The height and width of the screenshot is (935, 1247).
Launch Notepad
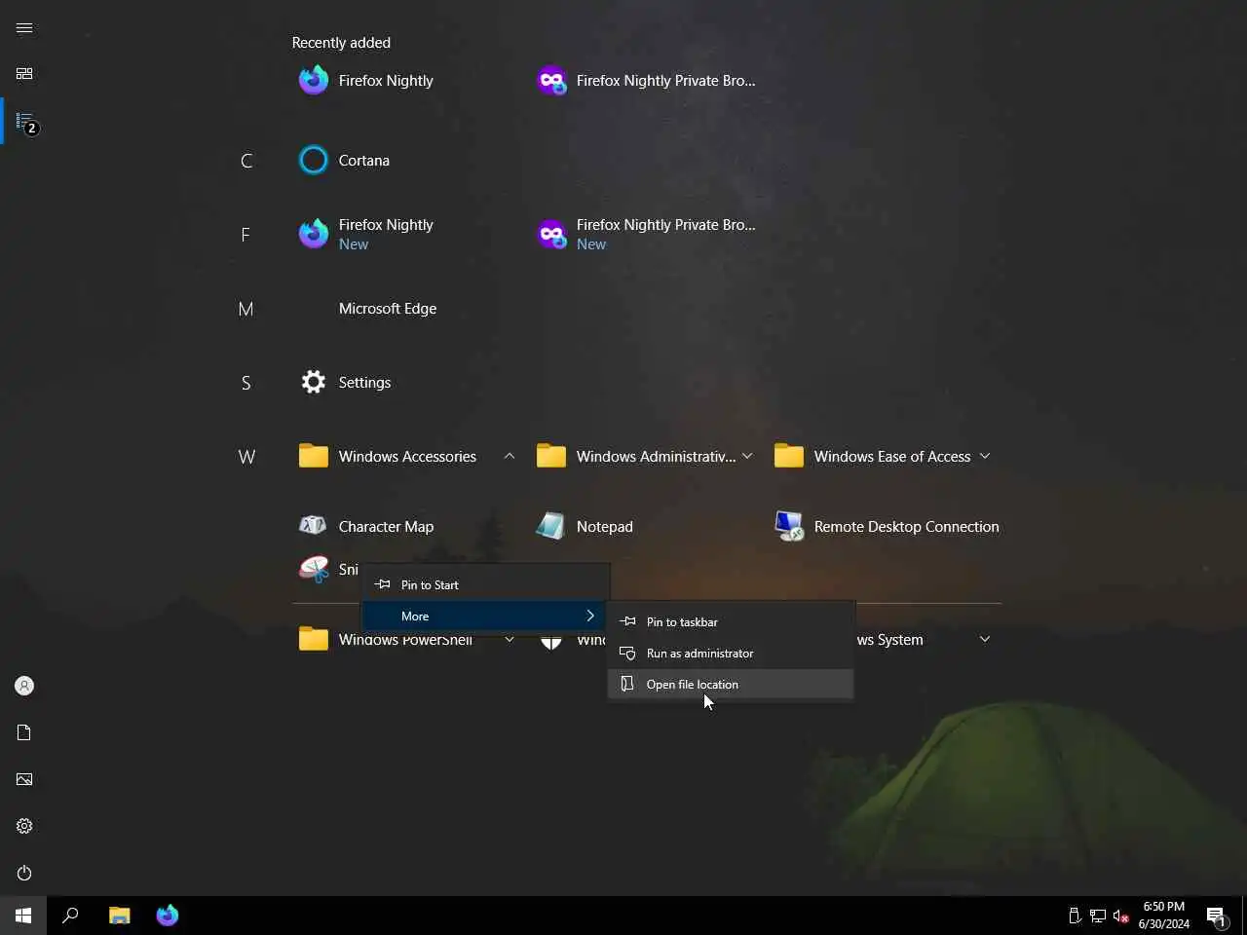click(586, 527)
